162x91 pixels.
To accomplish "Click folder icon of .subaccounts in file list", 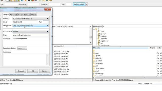I will pos(94,69).
